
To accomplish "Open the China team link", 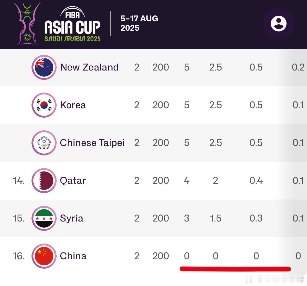I will click(73, 256).
